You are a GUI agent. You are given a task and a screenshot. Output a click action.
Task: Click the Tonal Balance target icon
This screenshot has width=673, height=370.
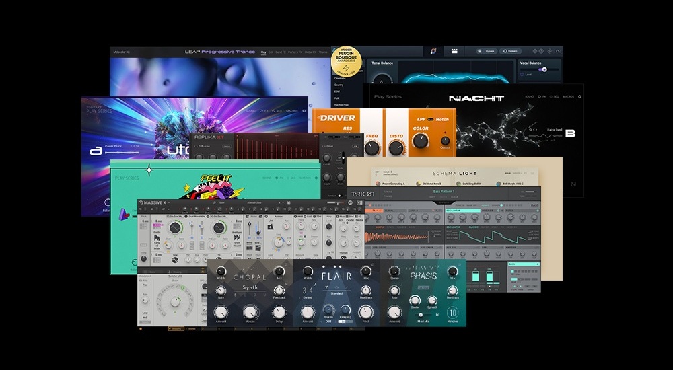(x=382, y=79)
